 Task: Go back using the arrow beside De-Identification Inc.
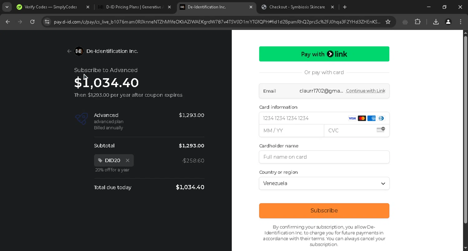click(69, 51)
